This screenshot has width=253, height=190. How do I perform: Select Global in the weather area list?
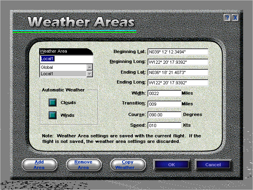63,67
